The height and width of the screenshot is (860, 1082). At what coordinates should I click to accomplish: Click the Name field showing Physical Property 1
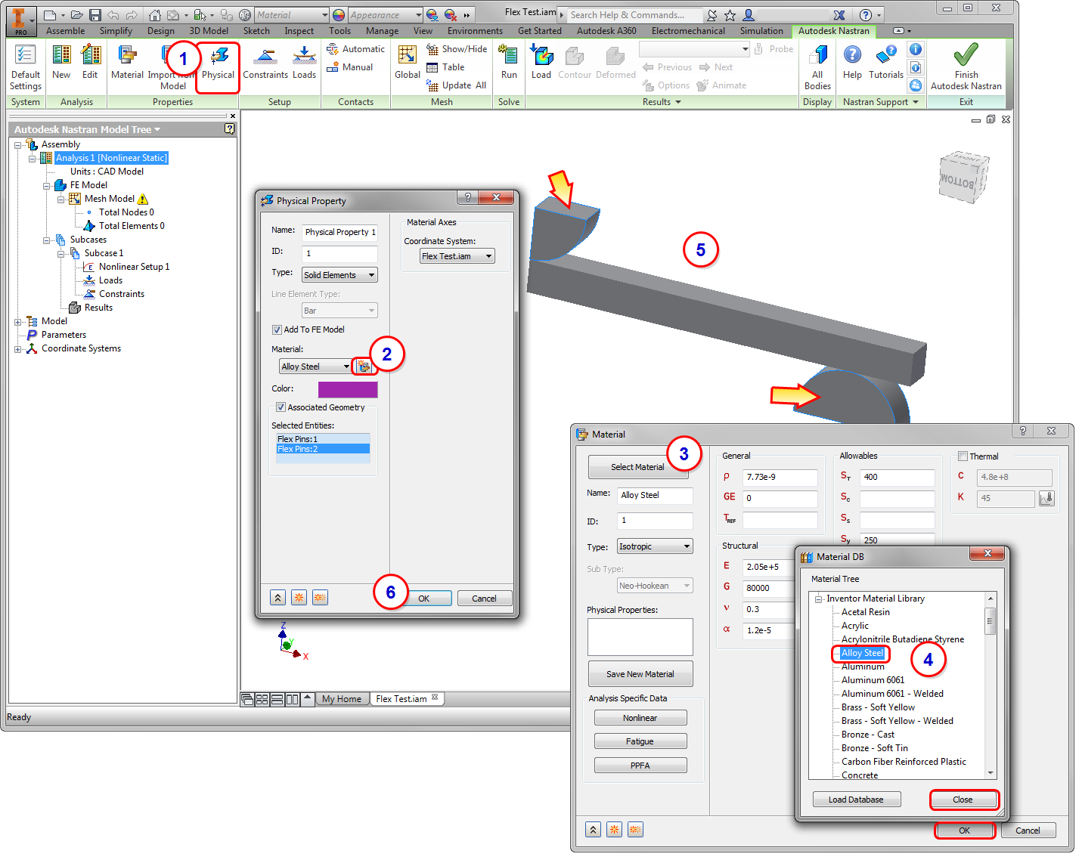(x=339, y=232)
